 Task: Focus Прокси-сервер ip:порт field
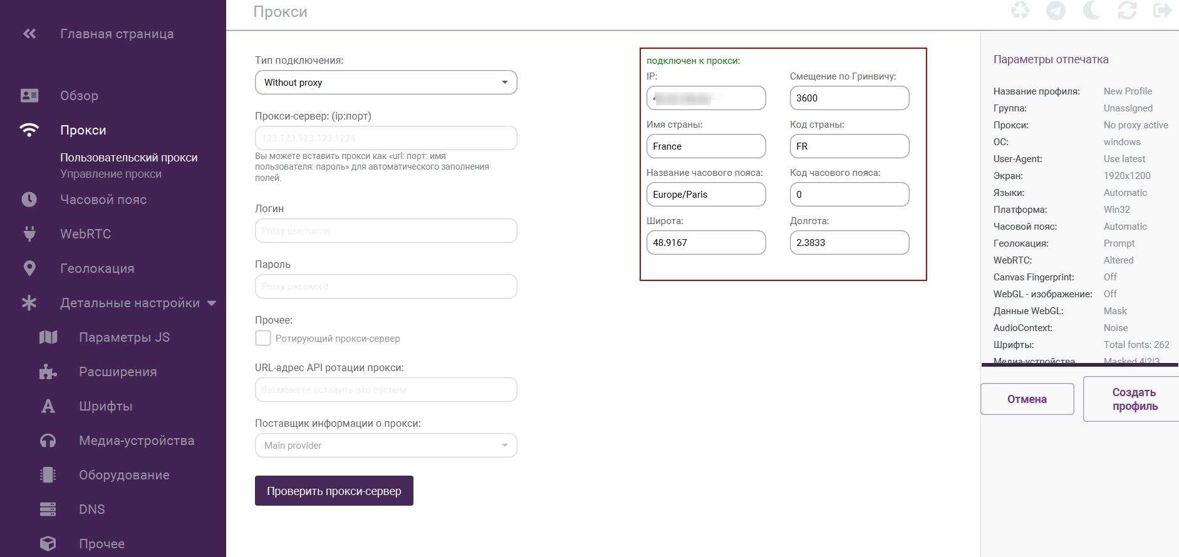[386, 138]
